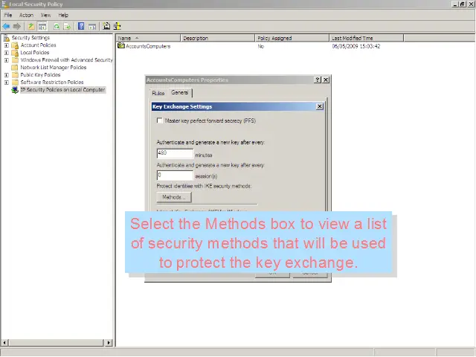
Task: Click the Export List toolbar icon
Action: [67, 26]
